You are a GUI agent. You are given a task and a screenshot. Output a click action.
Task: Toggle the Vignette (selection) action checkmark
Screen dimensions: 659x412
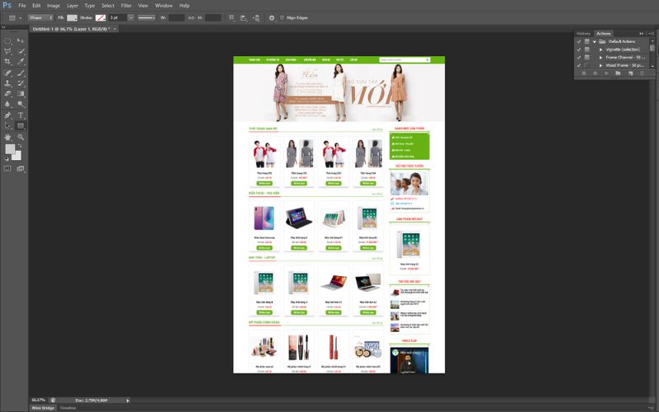(579, 49)
